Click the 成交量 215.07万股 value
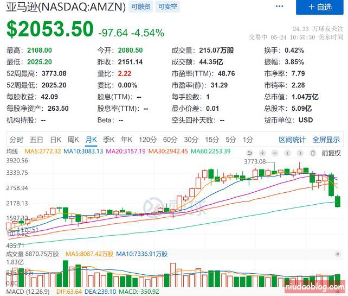 pyautogui.click(x=216, y=51)
